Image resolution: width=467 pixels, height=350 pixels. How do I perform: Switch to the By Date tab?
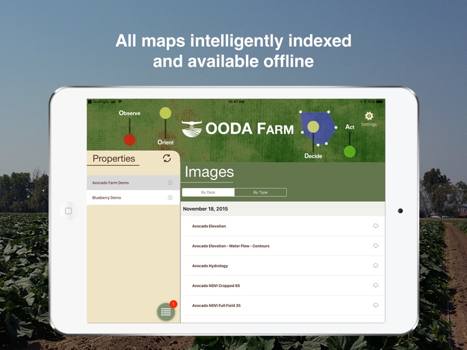208,192
